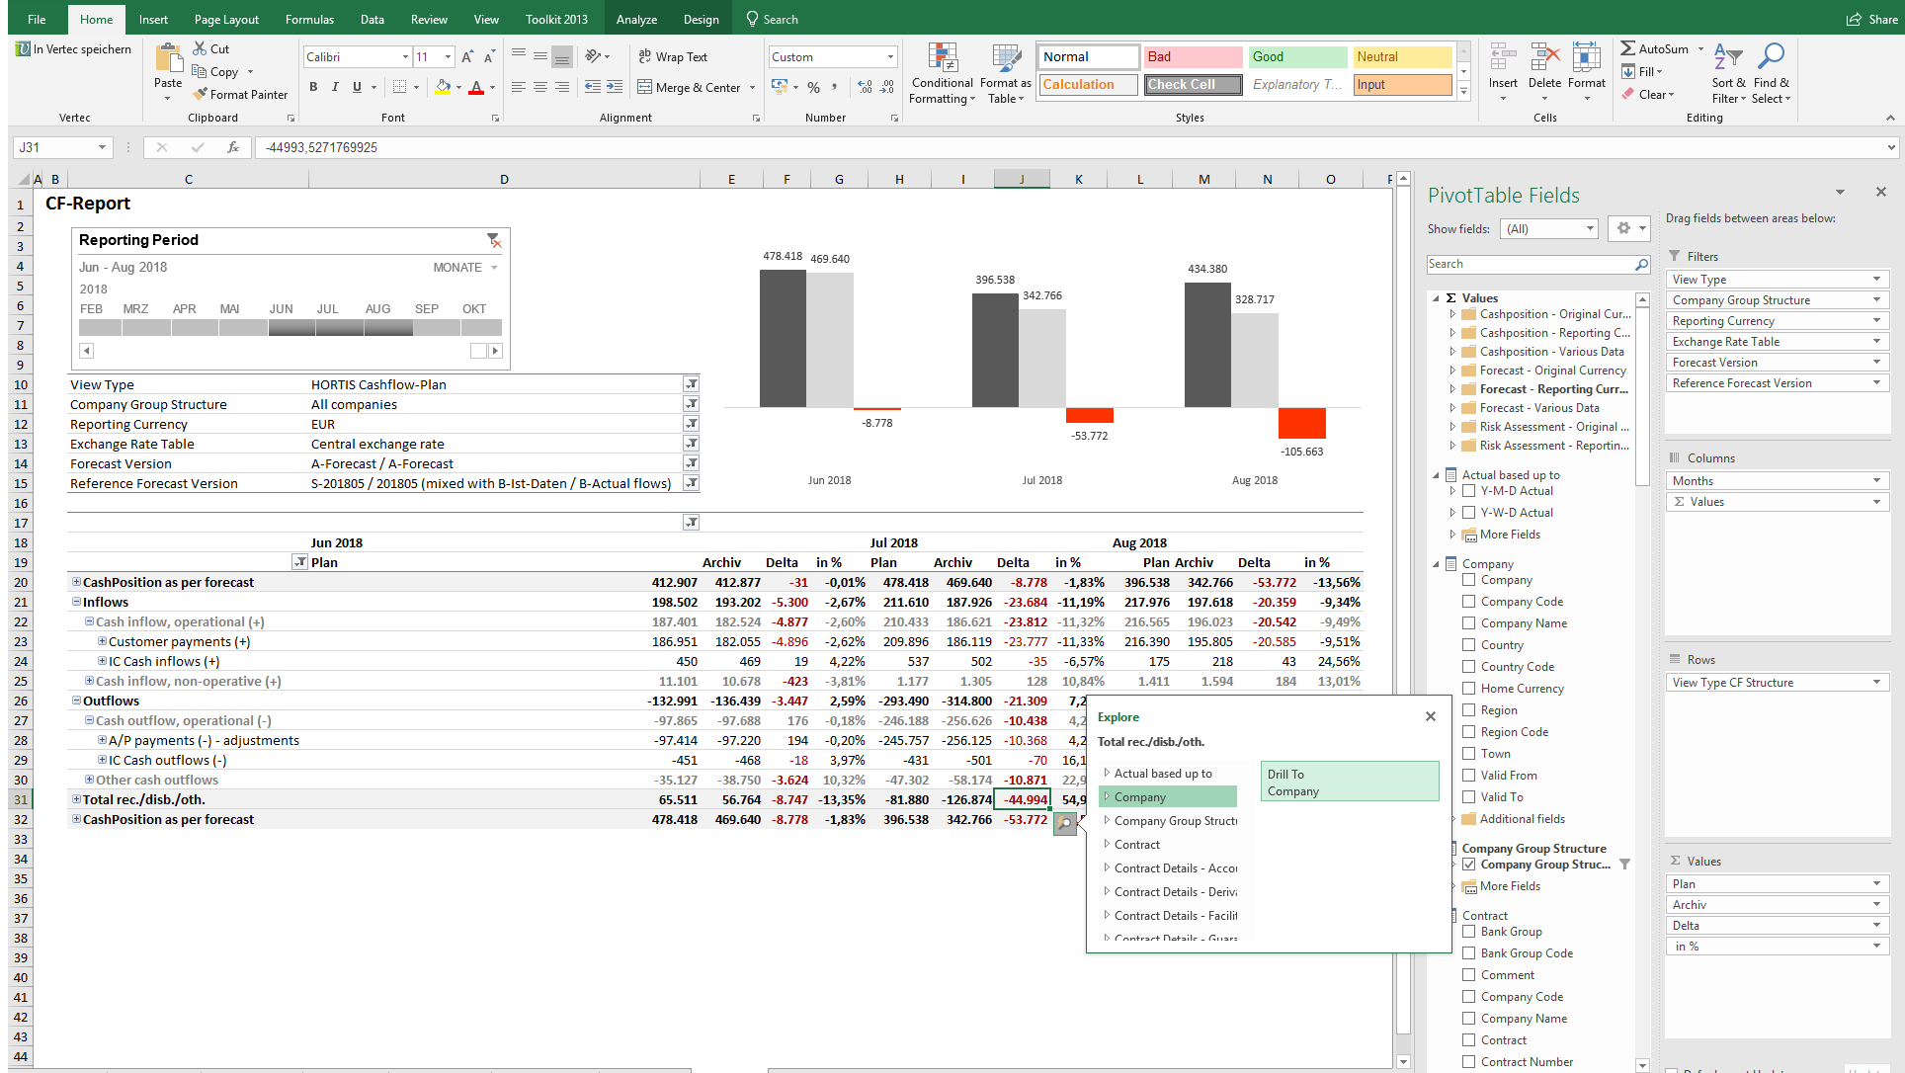Click the Paste icon

[168, 59]
